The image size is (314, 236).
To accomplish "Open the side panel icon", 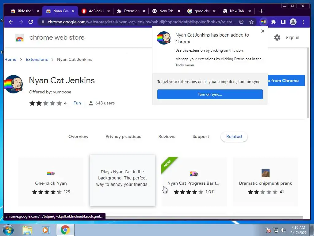I will [283, 22].
